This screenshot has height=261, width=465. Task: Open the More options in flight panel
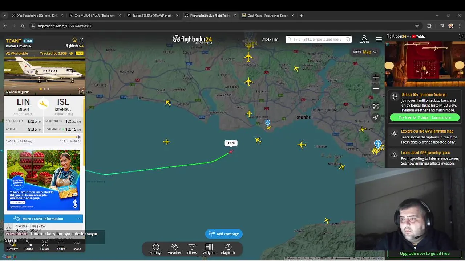[77, 245]
